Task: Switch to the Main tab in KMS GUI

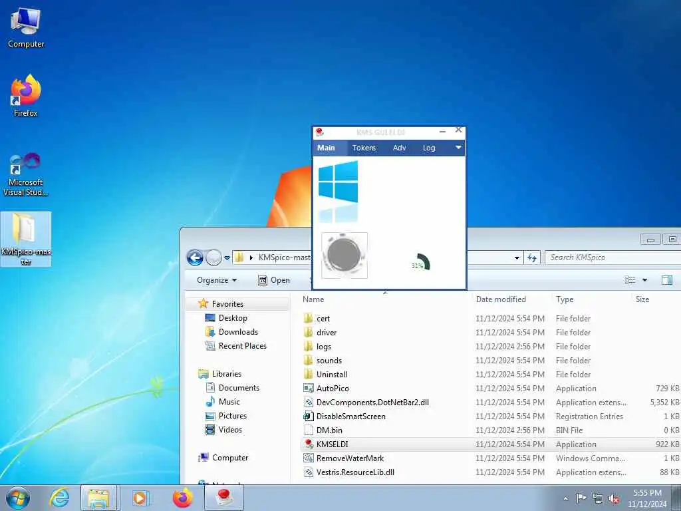Action: (326, 148)
